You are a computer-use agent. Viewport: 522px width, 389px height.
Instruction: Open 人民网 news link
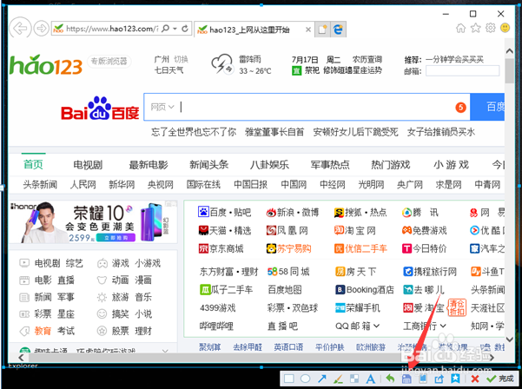pos(83,184)
